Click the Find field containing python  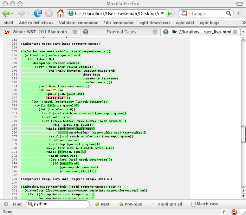tap(58, 204)
